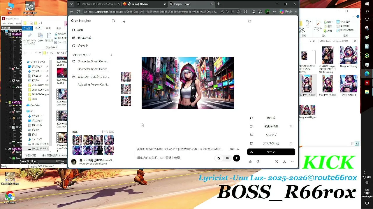
Task: Dislike the image with thumbs down
Action: click(258, 162)
